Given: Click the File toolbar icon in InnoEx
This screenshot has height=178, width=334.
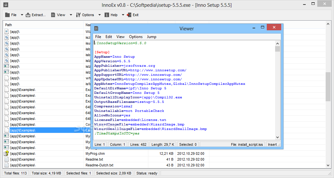Looking at the screenshot, I should 7,15.
